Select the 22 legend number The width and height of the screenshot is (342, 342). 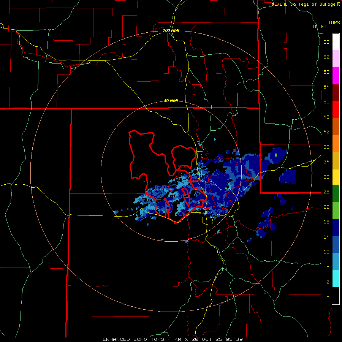[x=326, y=207]
